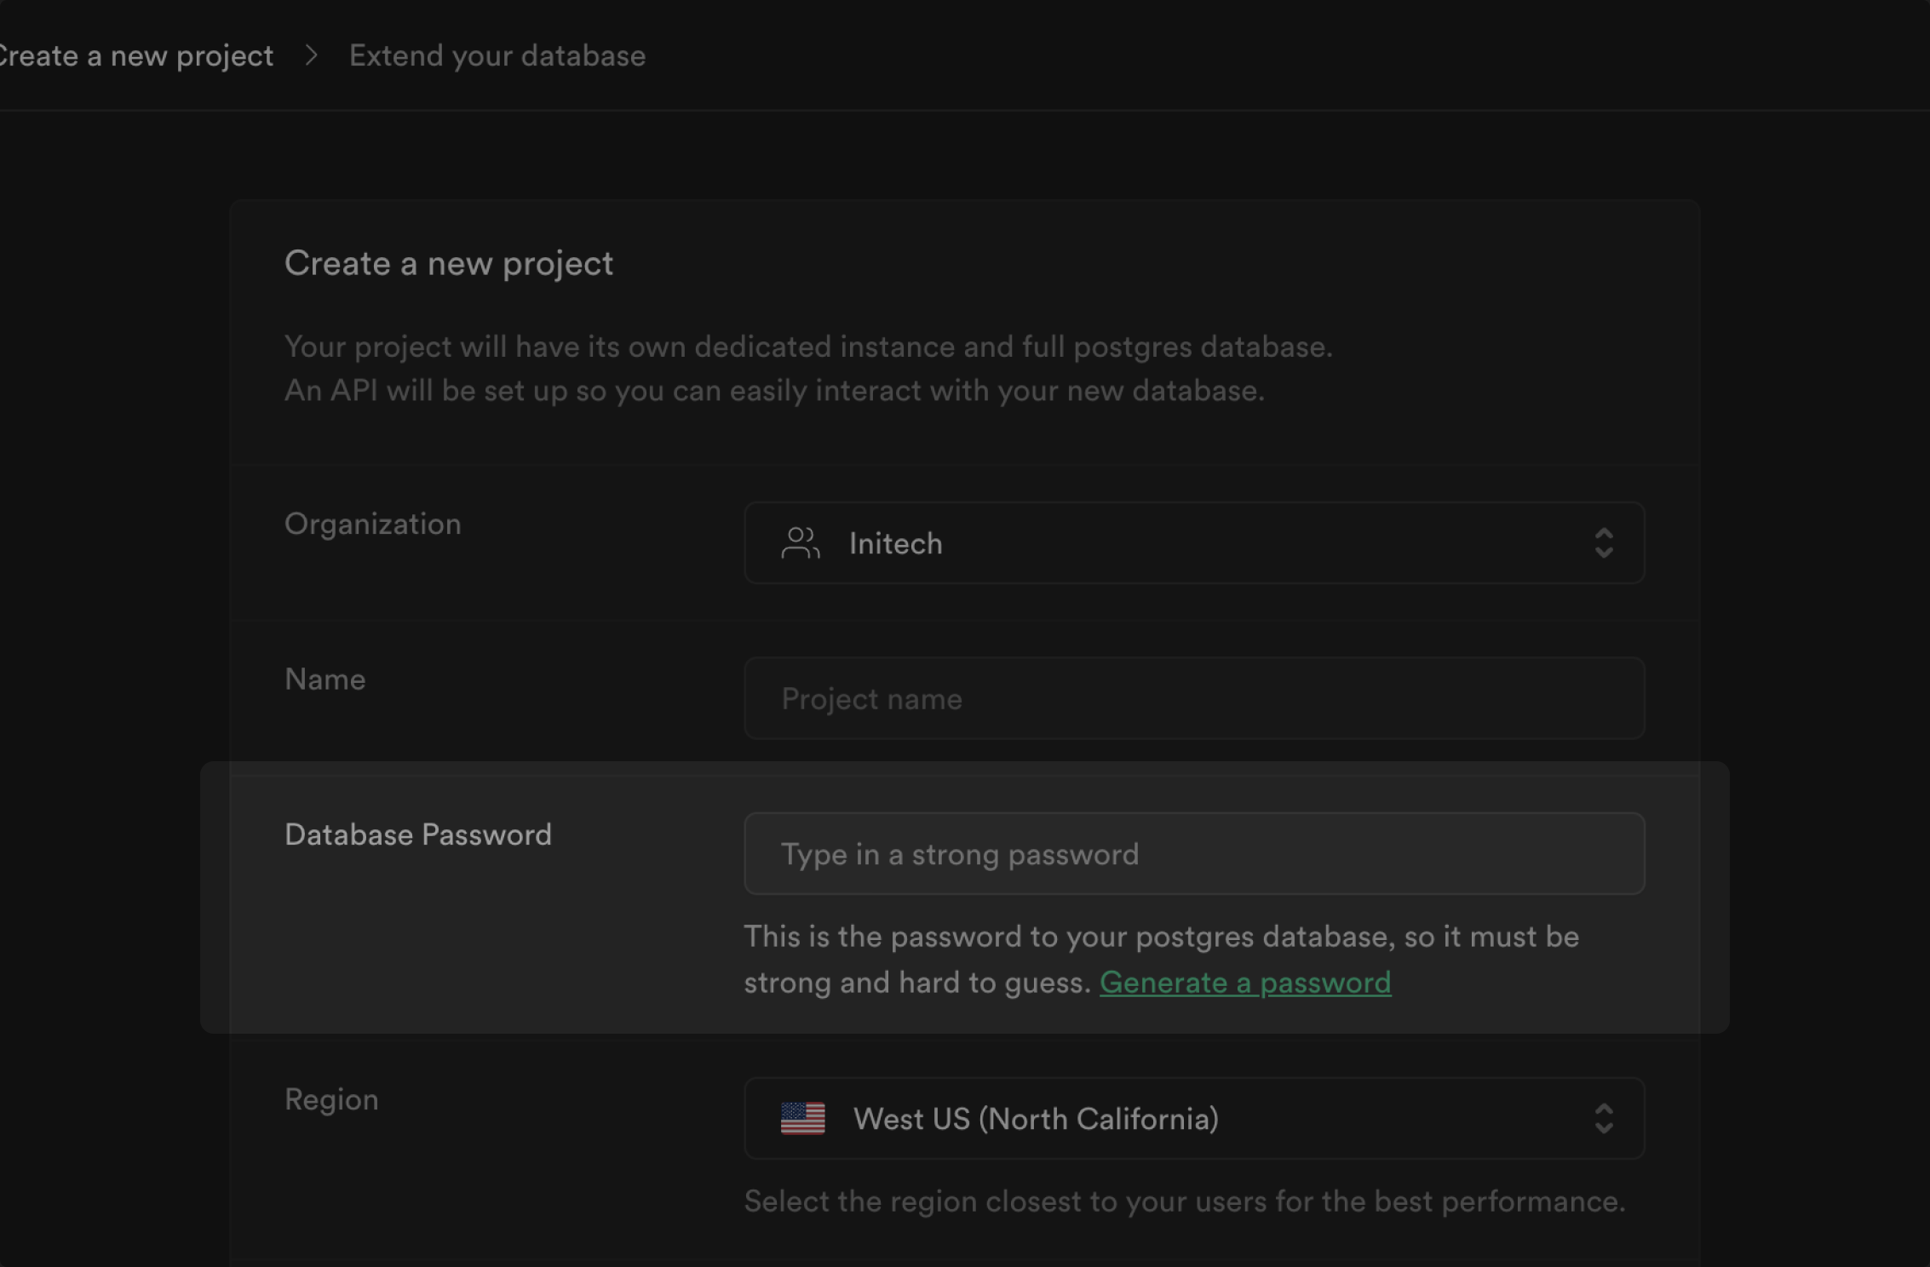Click the US flag icon next to West US
This screenshot has width=1930, height=1267.
click(x=803, y=1119)
